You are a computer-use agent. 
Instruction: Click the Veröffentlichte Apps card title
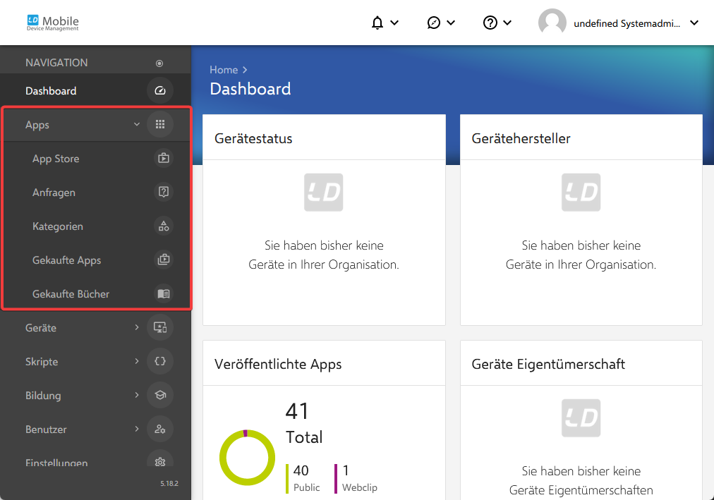278,364
